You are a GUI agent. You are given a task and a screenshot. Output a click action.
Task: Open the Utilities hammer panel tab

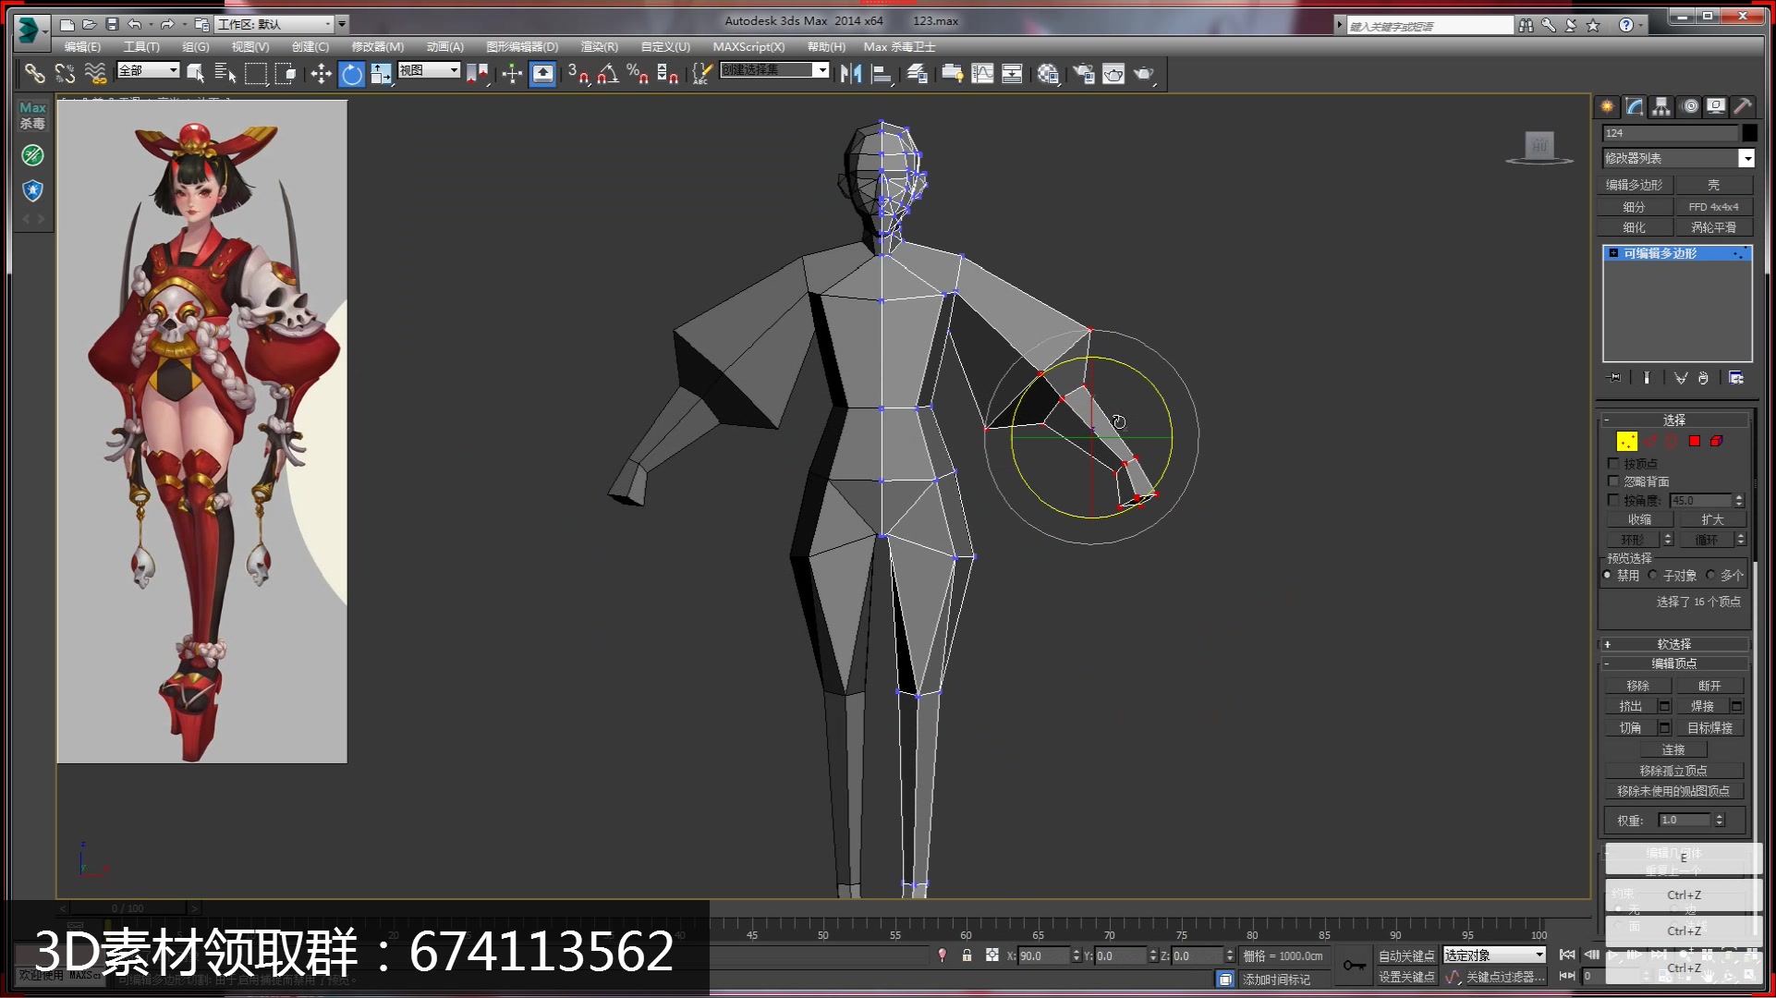(1743, 106)
